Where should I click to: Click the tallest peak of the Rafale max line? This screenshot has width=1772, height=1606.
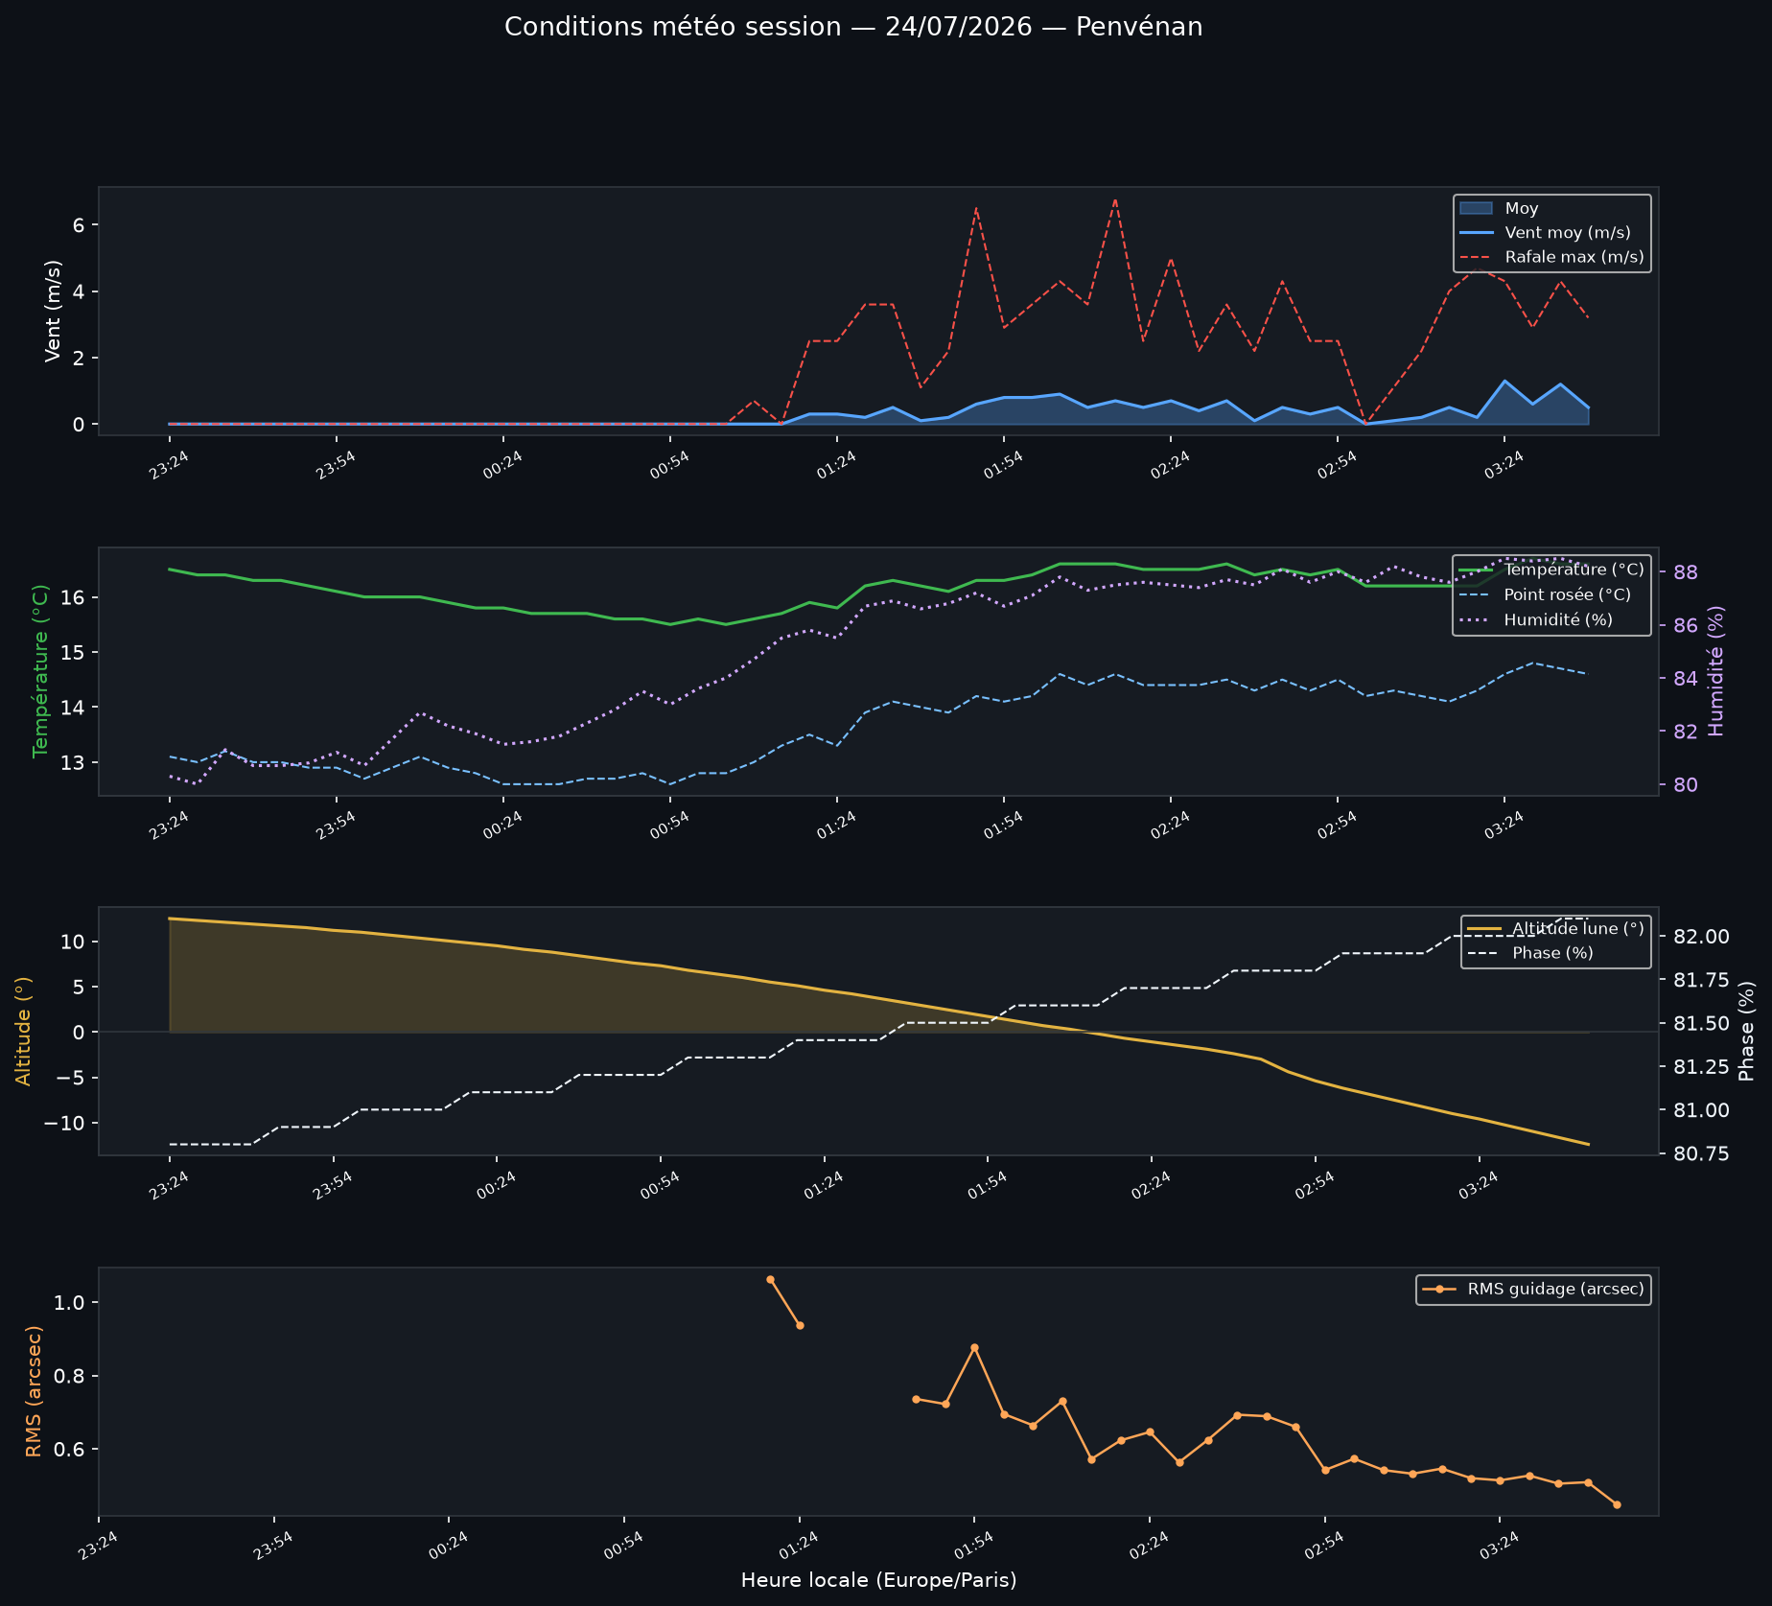pyautogui.click(x=1114, y=199)
